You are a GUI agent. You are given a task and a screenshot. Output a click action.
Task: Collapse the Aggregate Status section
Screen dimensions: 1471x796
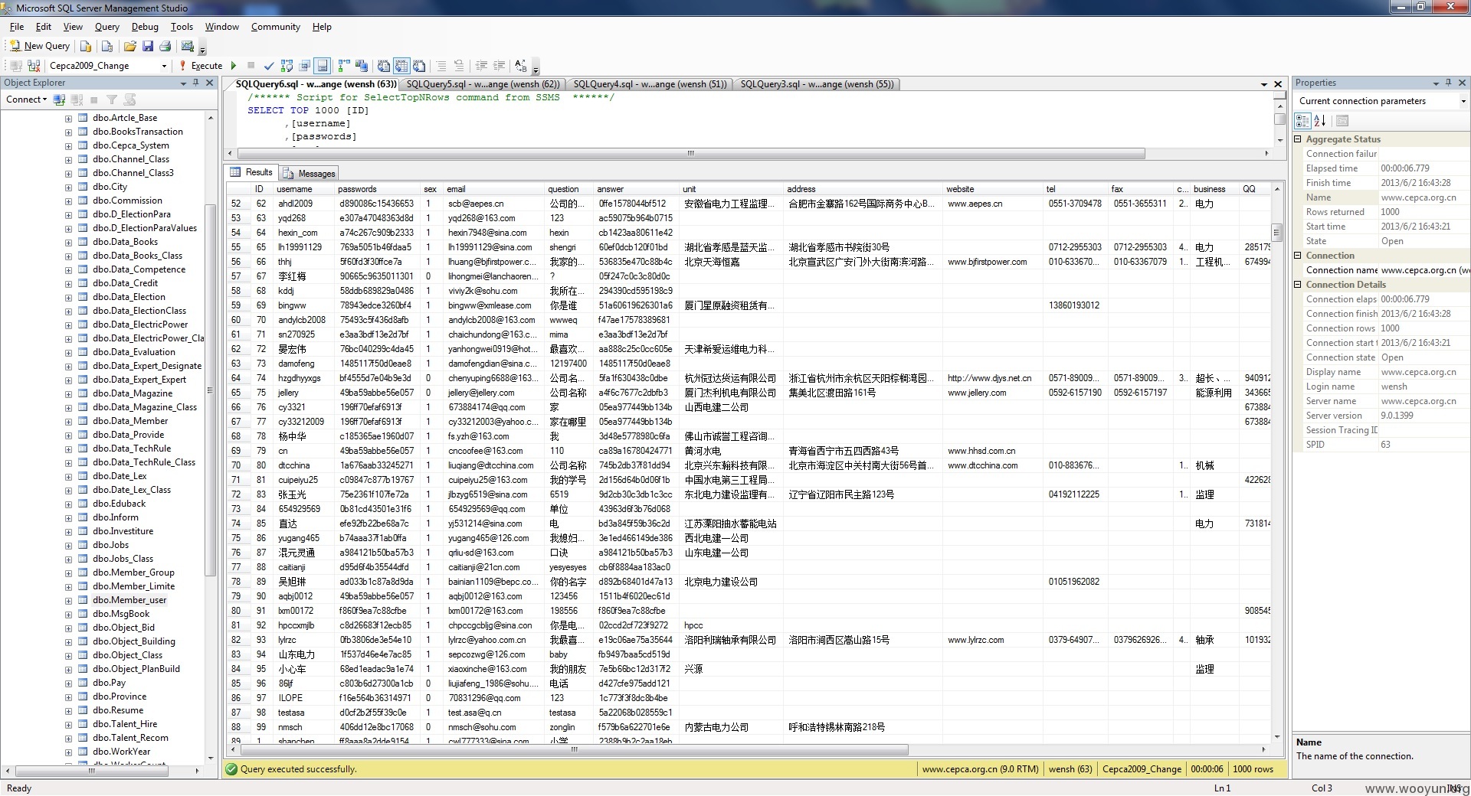pyautogui.click(x=1298, y=139)
